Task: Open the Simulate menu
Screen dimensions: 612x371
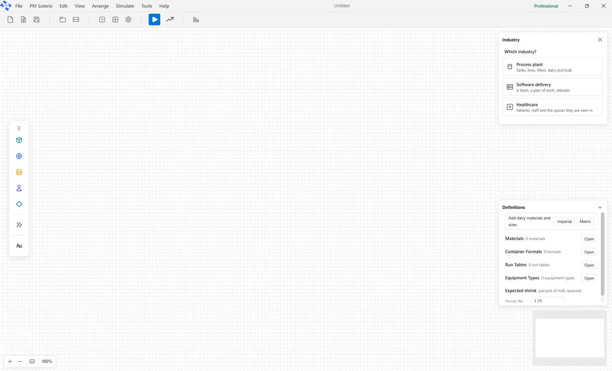Action: pos(125,6)
